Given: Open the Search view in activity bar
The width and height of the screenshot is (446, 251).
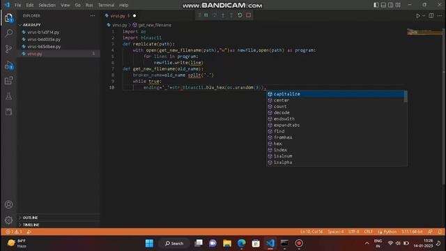Looking at the screenshot, I should click(9, 33).
